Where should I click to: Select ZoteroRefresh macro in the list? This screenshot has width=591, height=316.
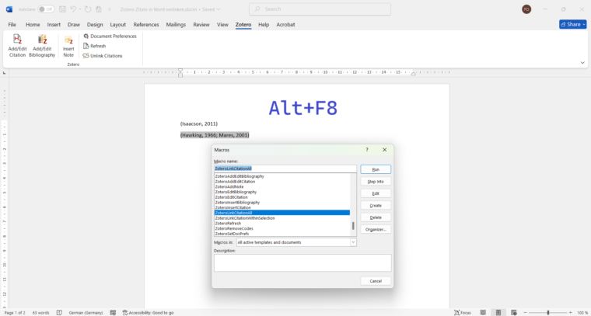[228, 224]
